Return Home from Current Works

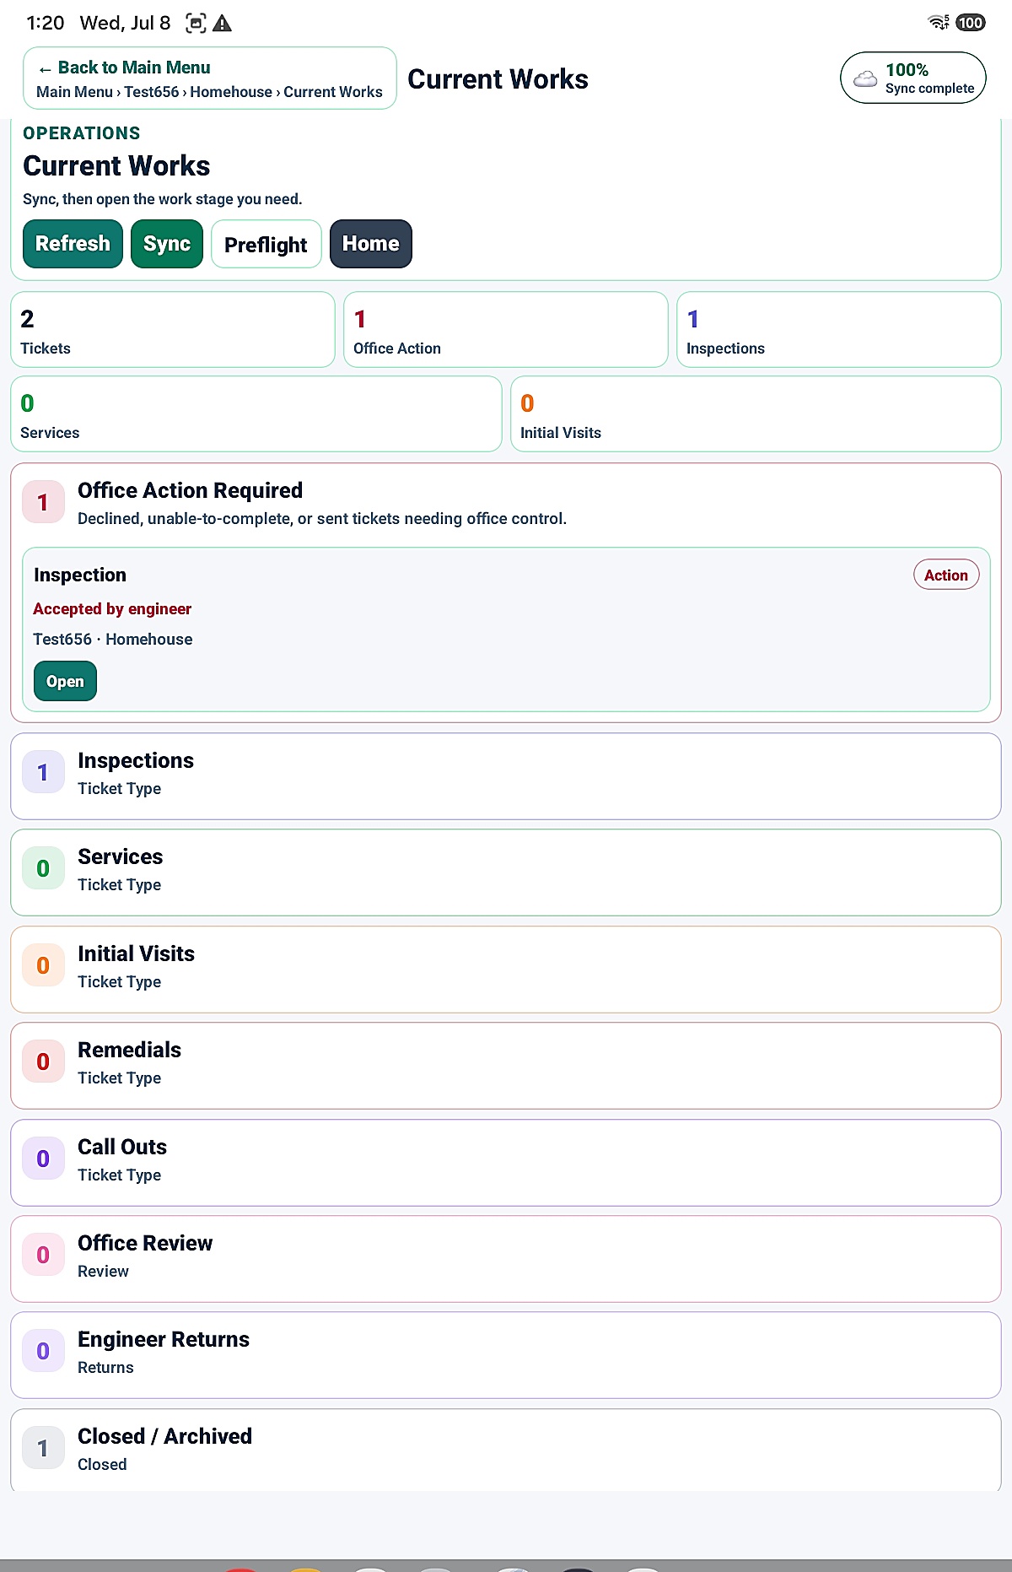pyautogui.click(x=371, y=244)
